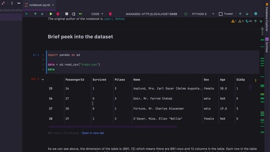Go to previous cell arrow near Trusted
270x152 pixels.
(240, 14)
